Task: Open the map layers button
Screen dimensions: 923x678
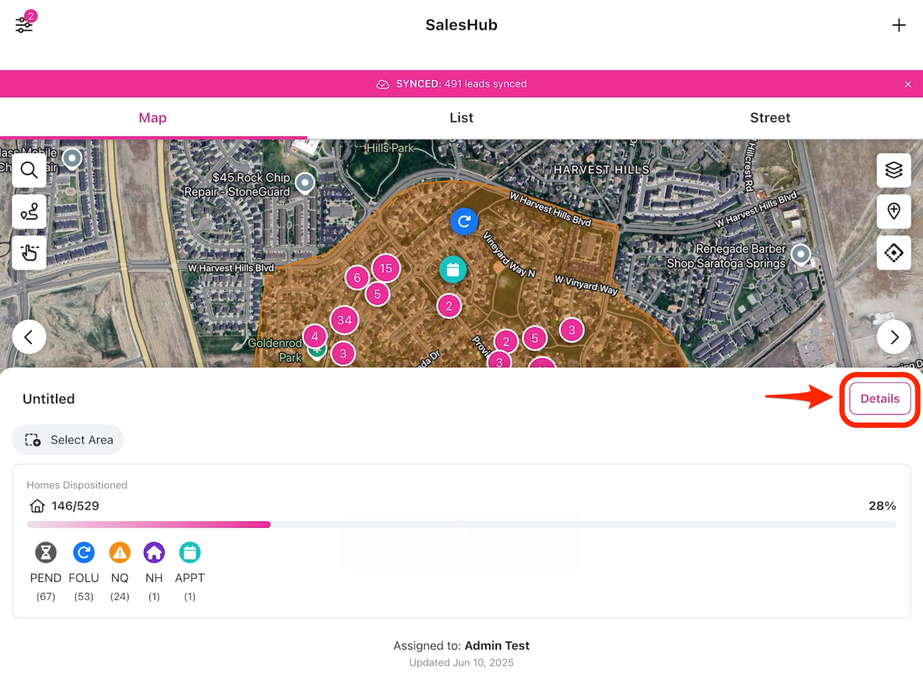Action: pyautogui.click(x=894, y=170)
